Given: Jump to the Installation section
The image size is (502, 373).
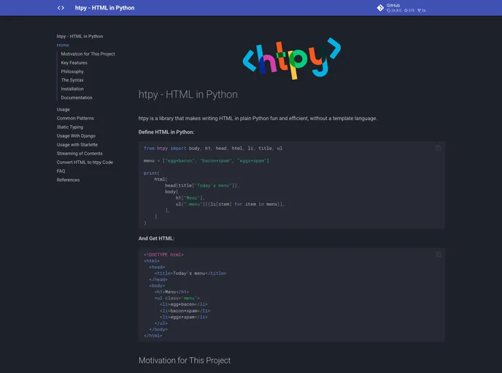Looking at the screenshot, I should tap(72, 89).
